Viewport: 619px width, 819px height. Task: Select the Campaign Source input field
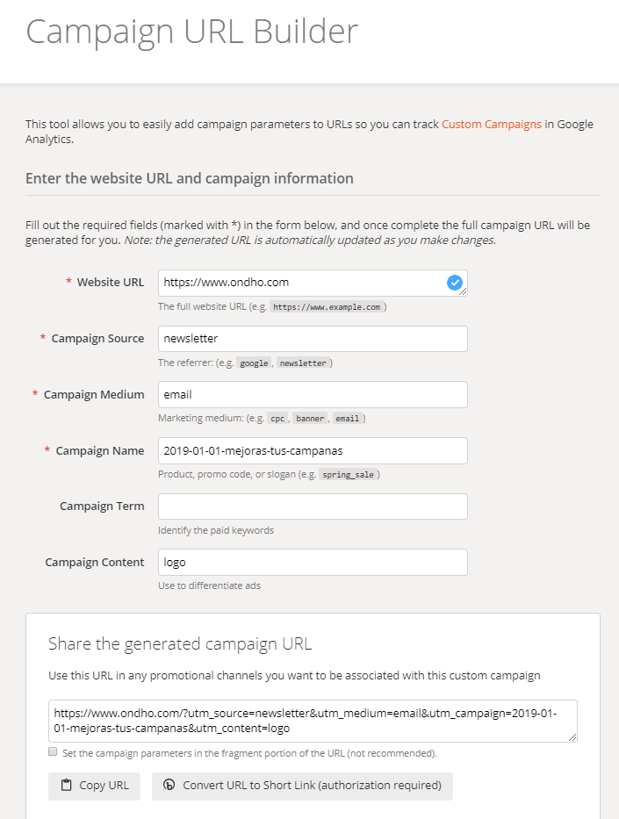(x=313, y=339)
